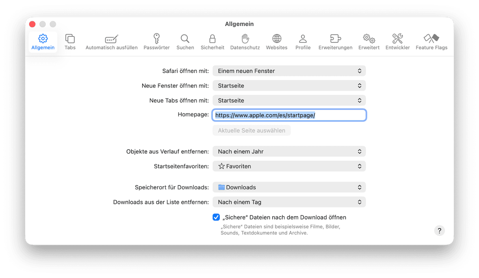Viewport: 479px width, 278px height.
Task: Click the window title 'Allgemein'
Action: pos(239,24)
